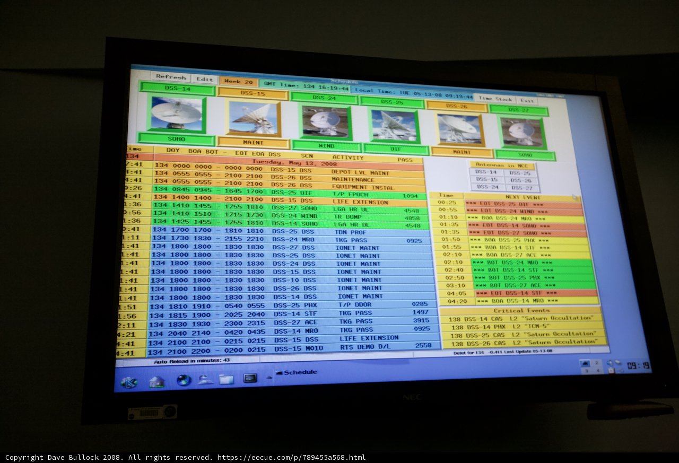Click the DSS-15 antenna picture
Image resolution: width=679 pixels, height=463 pixels.
point(254,119)
